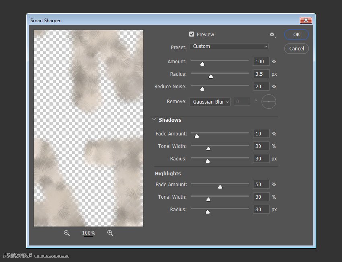Click the Amount value field
This screenshot has width=342, height=262.
(x=261, y=62)
